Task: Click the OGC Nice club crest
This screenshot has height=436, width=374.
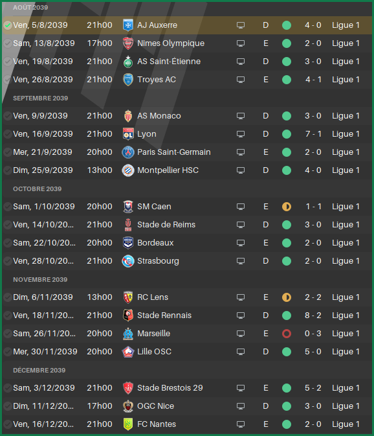Action: coord(128,406)
